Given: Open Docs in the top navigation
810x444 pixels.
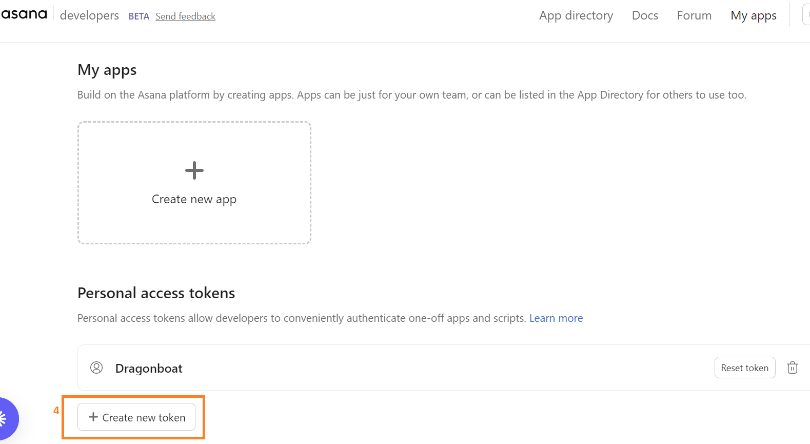Looking at the screenshot, I should (645, 15).
